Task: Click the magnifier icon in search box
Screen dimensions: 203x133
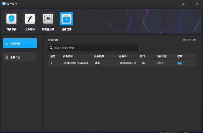Action: click(51, 48)
